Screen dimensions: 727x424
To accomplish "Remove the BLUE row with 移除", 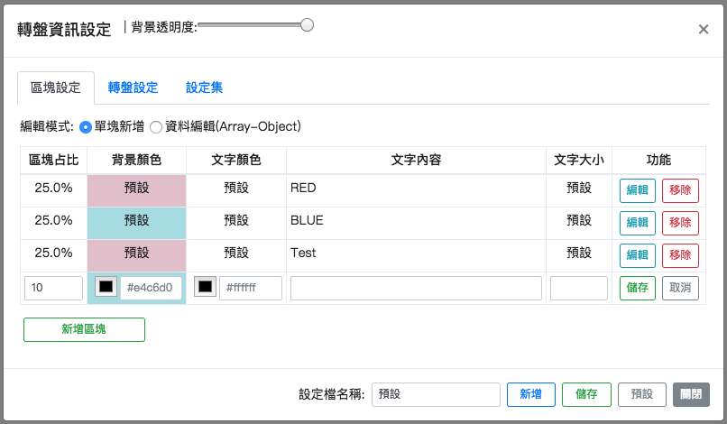I will click(680, 223).
